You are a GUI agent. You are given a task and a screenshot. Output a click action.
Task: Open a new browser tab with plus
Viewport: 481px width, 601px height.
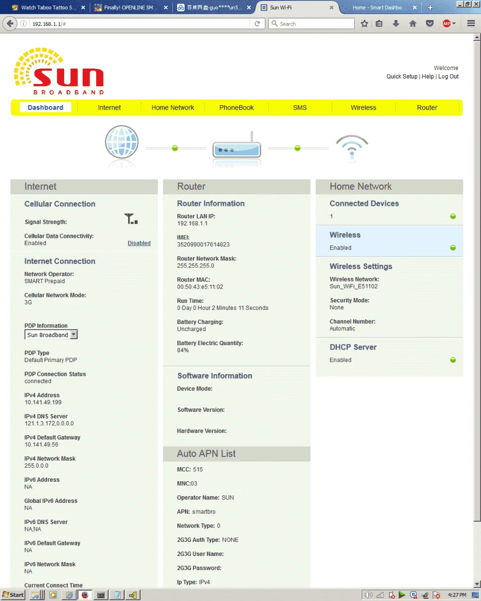pos(430,8)
